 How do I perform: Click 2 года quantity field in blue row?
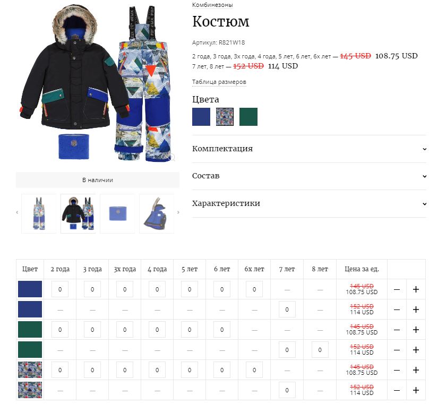tap(60, 289)
